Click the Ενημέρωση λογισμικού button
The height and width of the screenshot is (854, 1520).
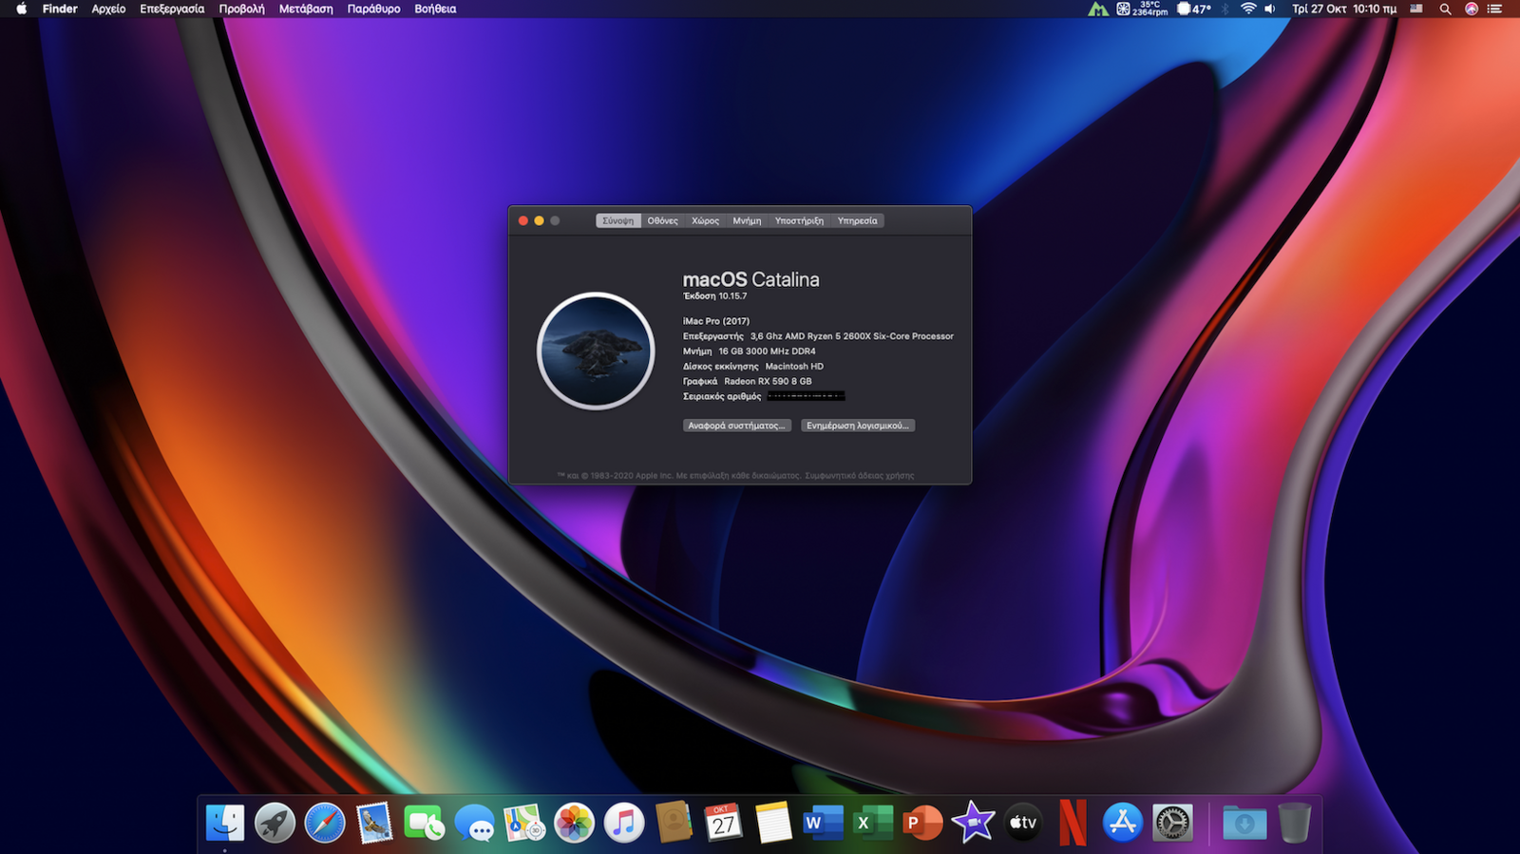[x=858, y=426]
